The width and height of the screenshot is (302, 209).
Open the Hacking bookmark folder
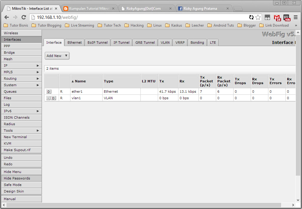tap(134, 25)
